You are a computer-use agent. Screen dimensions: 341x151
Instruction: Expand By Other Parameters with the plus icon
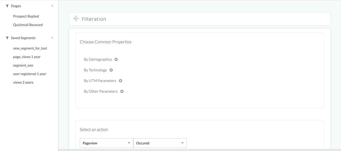click(x=122, y=91)
